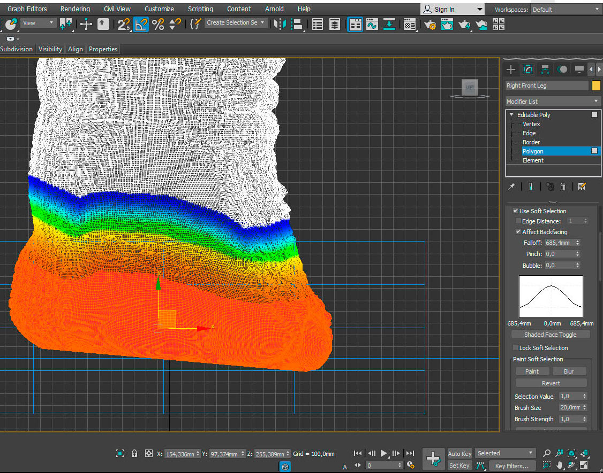Click the Percent Snap toggle icon

point(158,24)
